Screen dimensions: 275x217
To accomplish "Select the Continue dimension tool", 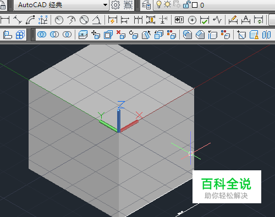I will point(138,20).
